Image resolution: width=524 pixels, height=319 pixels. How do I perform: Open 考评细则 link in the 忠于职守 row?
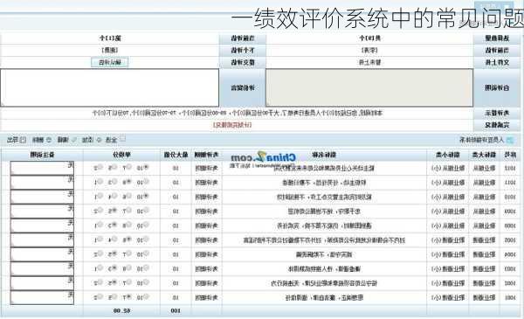pos(206,211)
